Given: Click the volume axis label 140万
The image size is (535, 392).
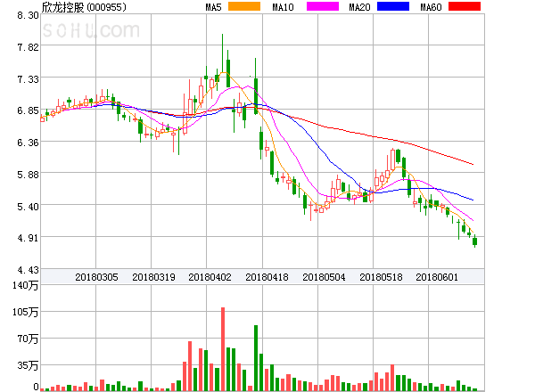Looking at the screenshot, I should (25, 285).
